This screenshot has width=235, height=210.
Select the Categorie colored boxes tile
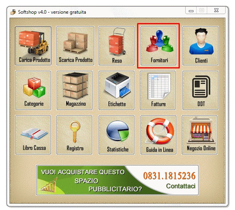(x=33, y=90)
